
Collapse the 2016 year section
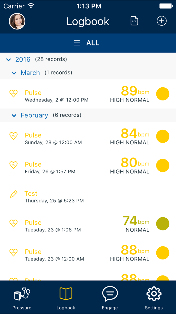9,60
